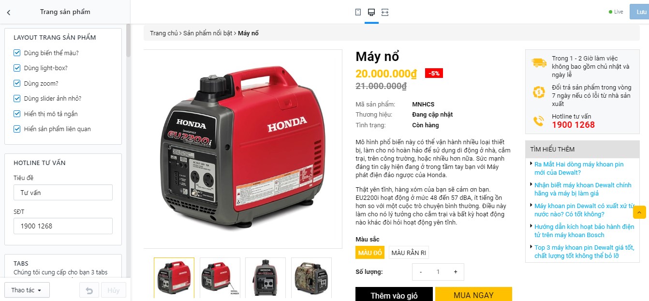Viewport: 649px width, 301px height.
Task: Go back using the left chevron arrow
Action: tap(9, 12)
